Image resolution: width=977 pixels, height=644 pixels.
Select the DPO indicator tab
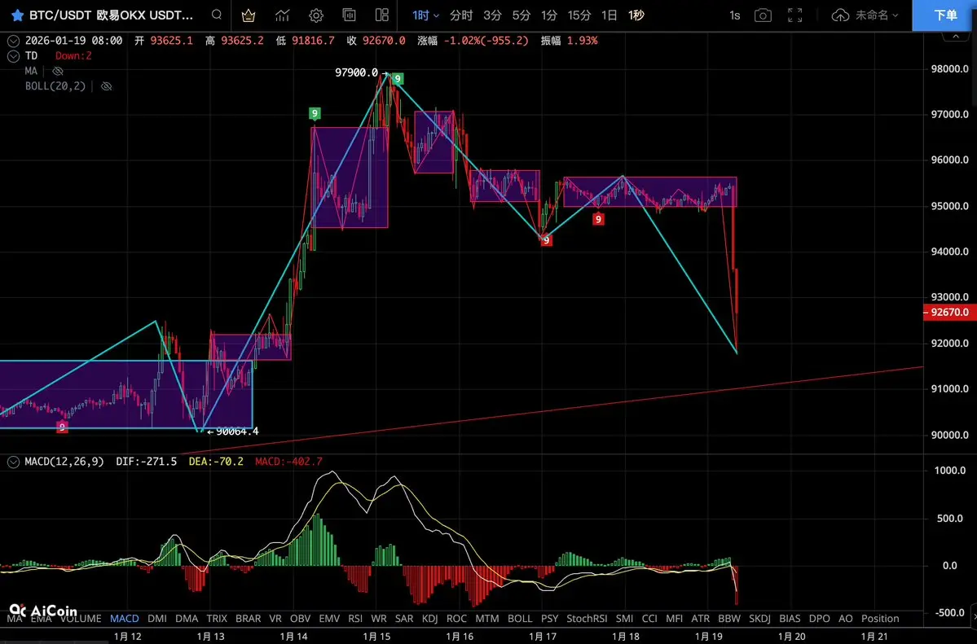point(820,619)
